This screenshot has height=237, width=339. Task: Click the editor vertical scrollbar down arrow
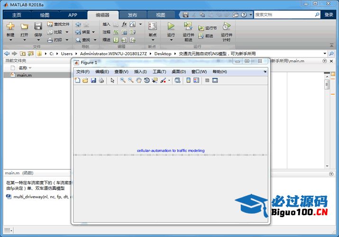pyautogui.click(x=327, y=166)
